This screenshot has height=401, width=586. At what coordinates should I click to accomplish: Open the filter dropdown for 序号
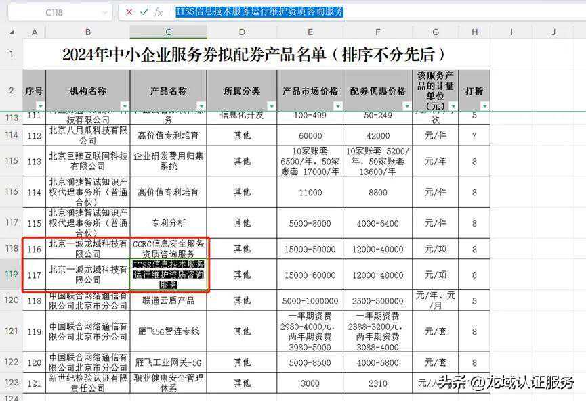pyautogui.click(x=40, y=105)
